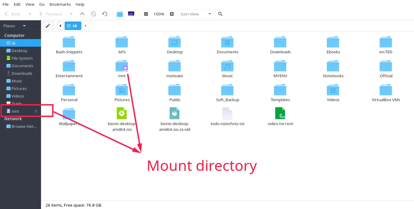This screenshot has height=209, width=414.
Task: Click Browse Network in sidebar
Action: pyautogui.click(x=24, y=126)
